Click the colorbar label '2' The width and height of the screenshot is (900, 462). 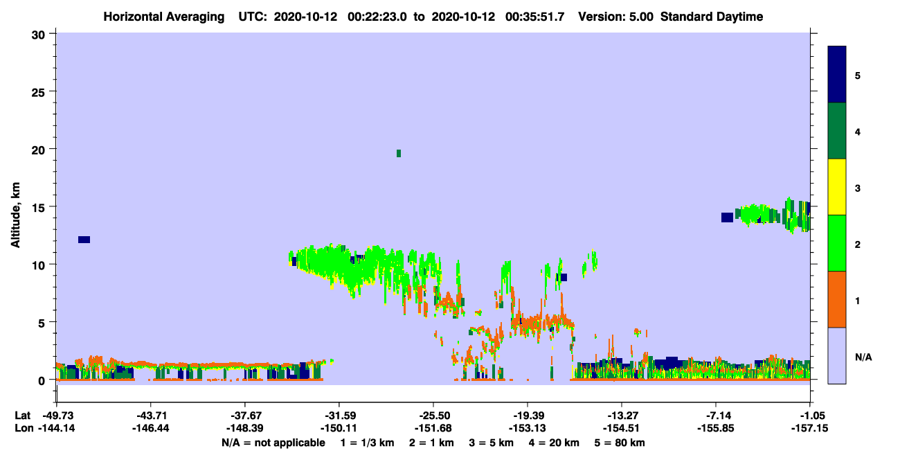click(x=857, y=245)
